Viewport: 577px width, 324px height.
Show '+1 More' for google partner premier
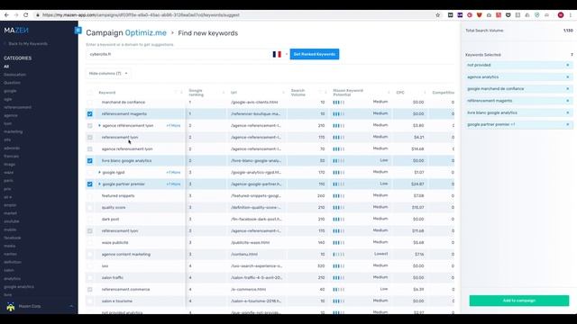pyautogui.click(x=173, y=184)
